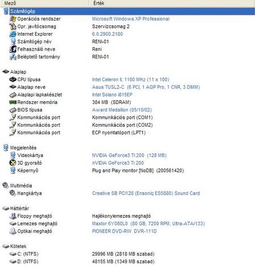The image size is (255, 273).
Task: Click the CPU típusa chip icon
Action: point(13,80)
